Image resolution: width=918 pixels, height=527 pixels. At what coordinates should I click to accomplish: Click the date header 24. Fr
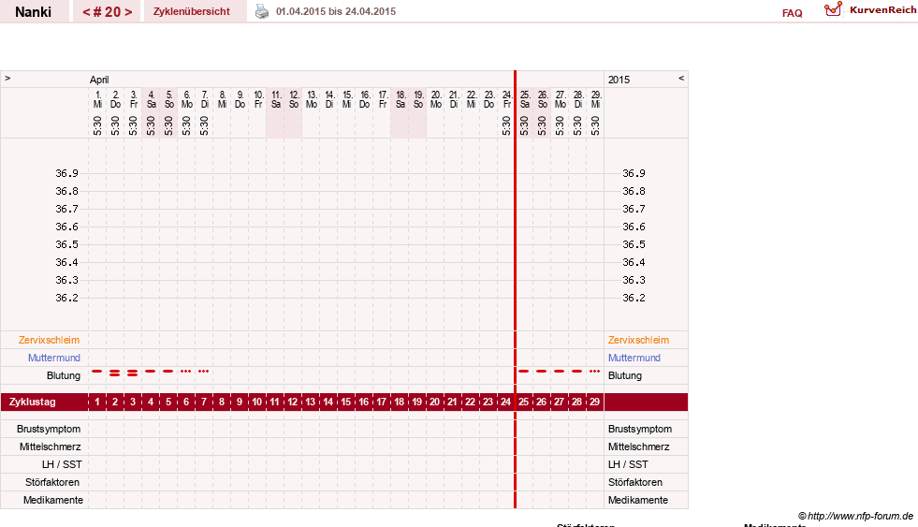pyautogui.click(x=507, y=99)
